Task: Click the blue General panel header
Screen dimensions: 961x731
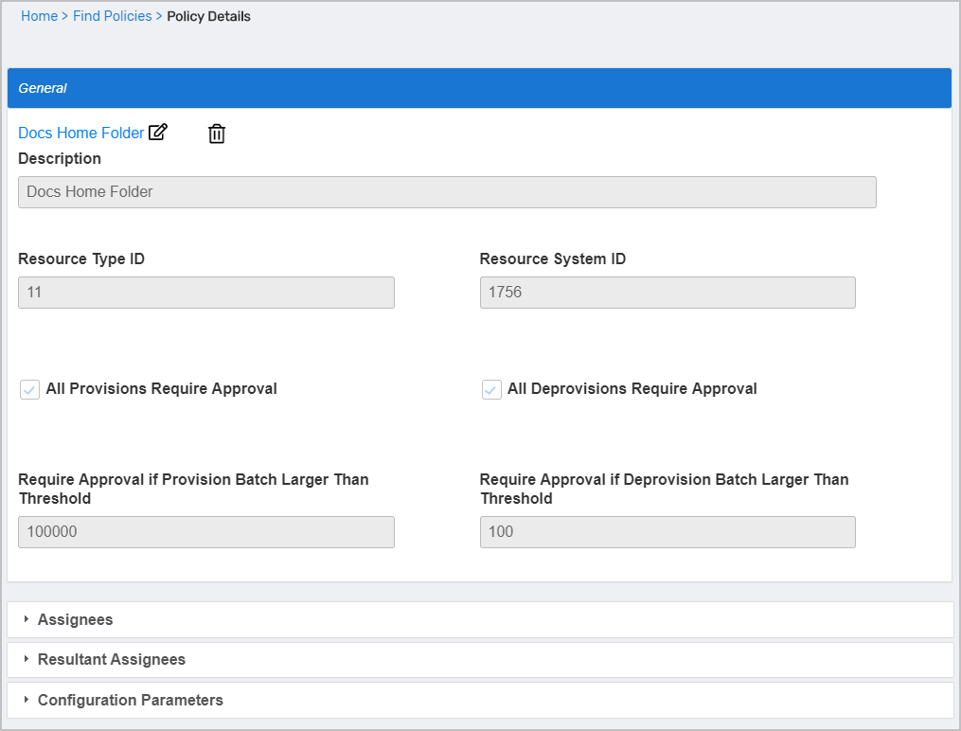Action: click(x=478, y=88)
